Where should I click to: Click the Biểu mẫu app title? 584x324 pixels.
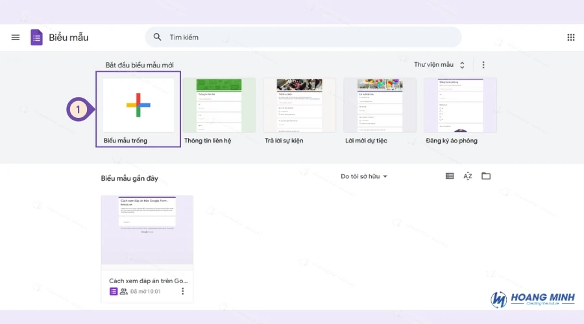pyautogui.click(x=69, y=38)
